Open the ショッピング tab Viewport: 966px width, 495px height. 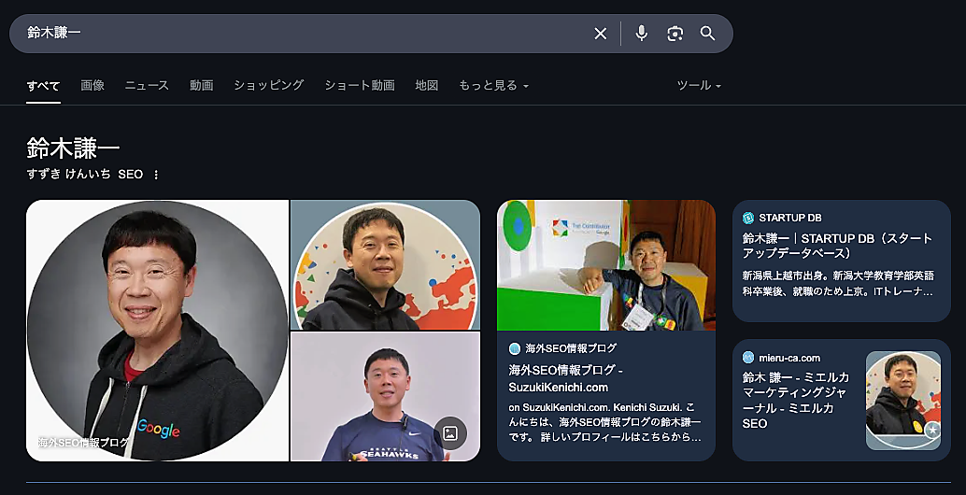269,86
